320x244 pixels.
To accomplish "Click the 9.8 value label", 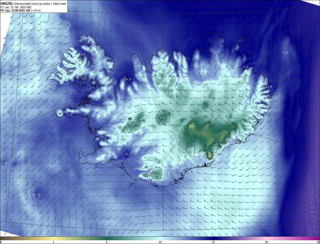I will coord(40,26).
